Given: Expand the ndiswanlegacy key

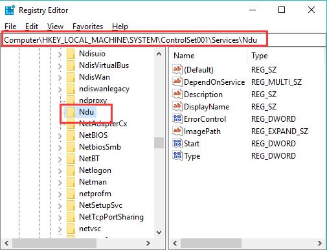Looking at the screenshot, I should click(60, 89).
